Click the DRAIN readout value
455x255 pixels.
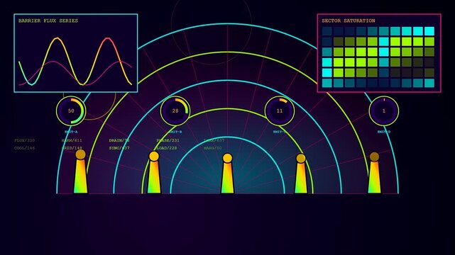click(x=119, y=140)
